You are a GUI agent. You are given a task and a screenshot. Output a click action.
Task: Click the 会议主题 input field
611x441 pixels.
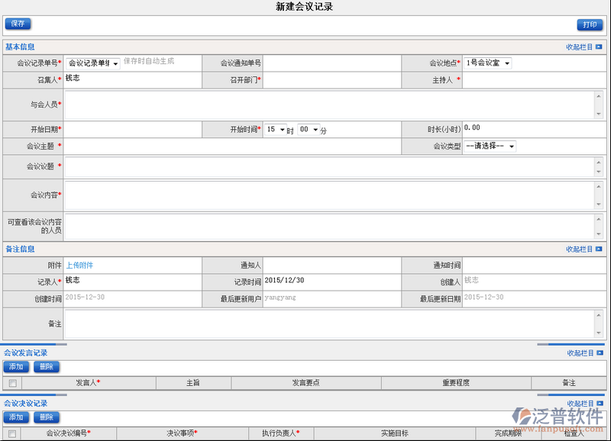tap(233, 146)
